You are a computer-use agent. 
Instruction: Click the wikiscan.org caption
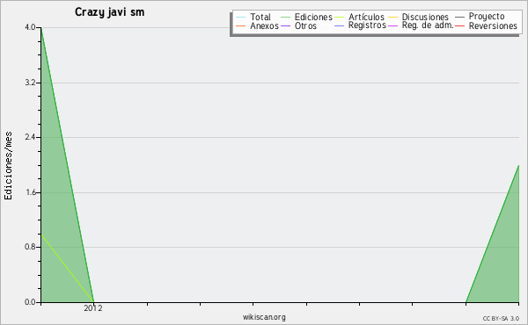click(264, 317)
